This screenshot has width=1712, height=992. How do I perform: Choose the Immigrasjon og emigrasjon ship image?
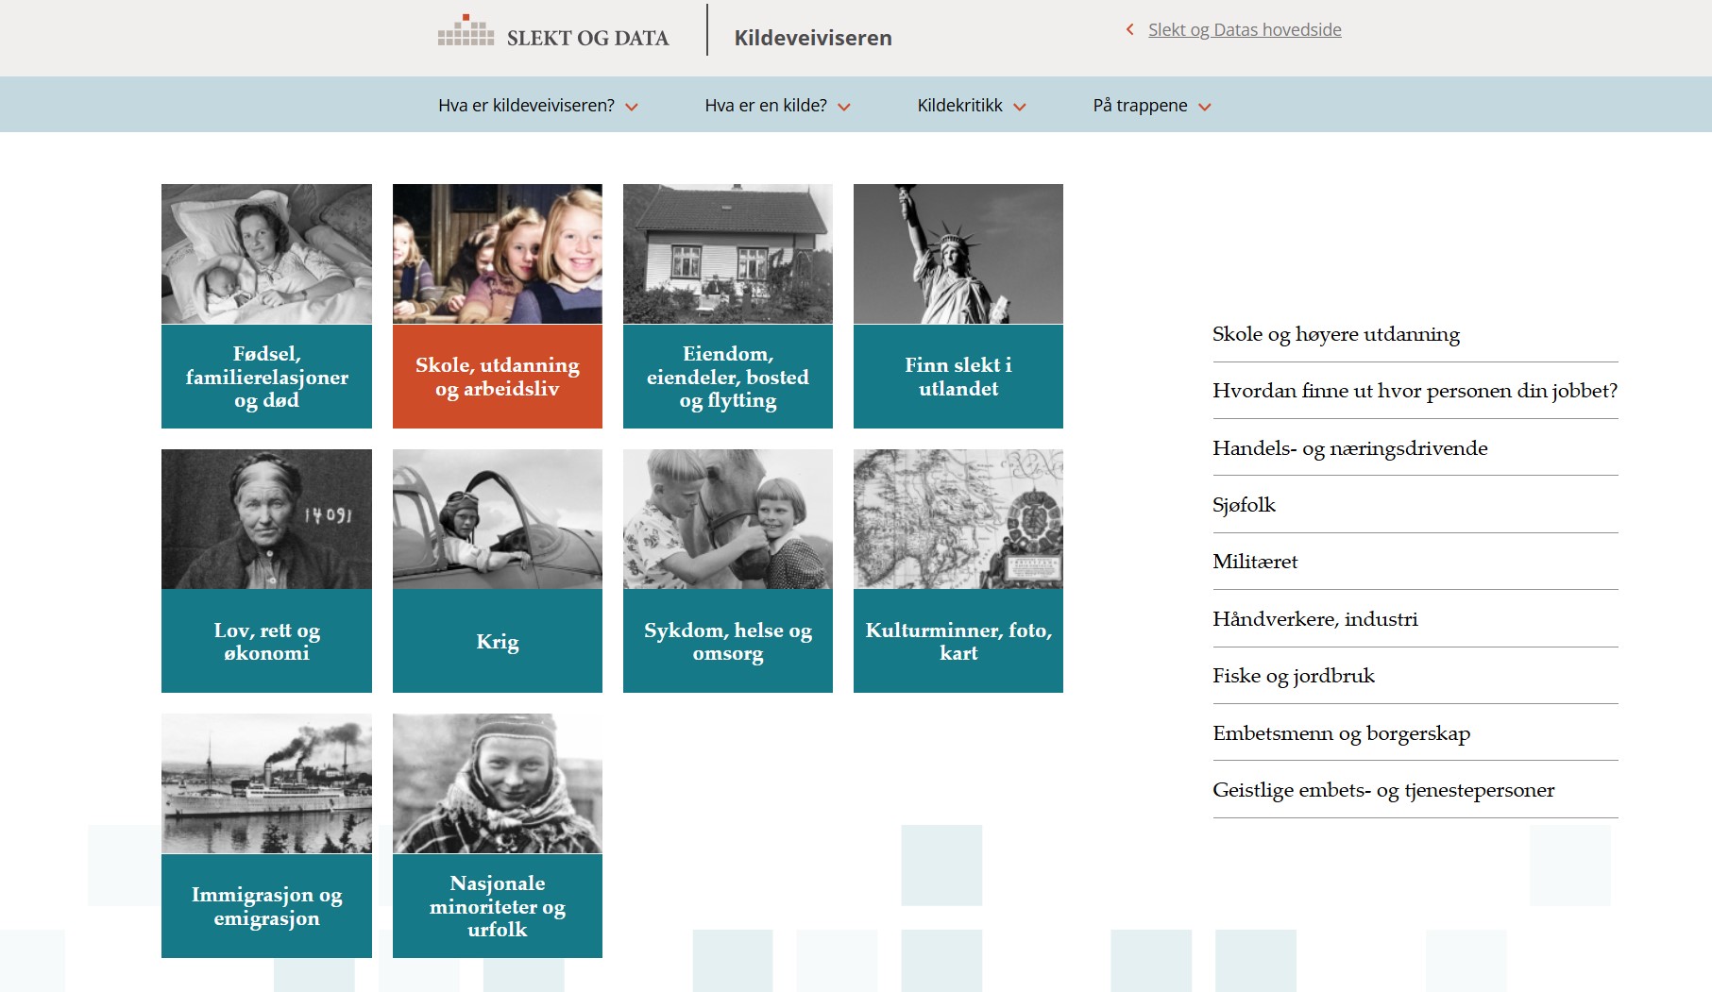[266, 783]
